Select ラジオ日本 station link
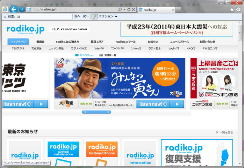 tap(155, 48)
